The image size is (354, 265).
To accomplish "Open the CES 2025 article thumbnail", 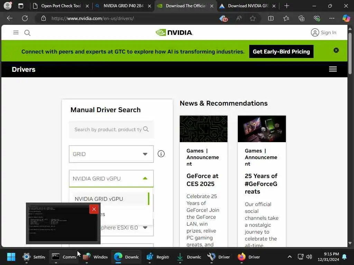I will point(203,129).
